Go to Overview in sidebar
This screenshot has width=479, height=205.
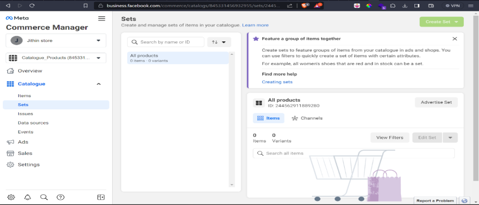tap(30, 71)
